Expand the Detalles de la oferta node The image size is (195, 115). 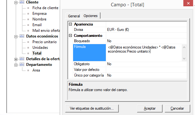16,59
